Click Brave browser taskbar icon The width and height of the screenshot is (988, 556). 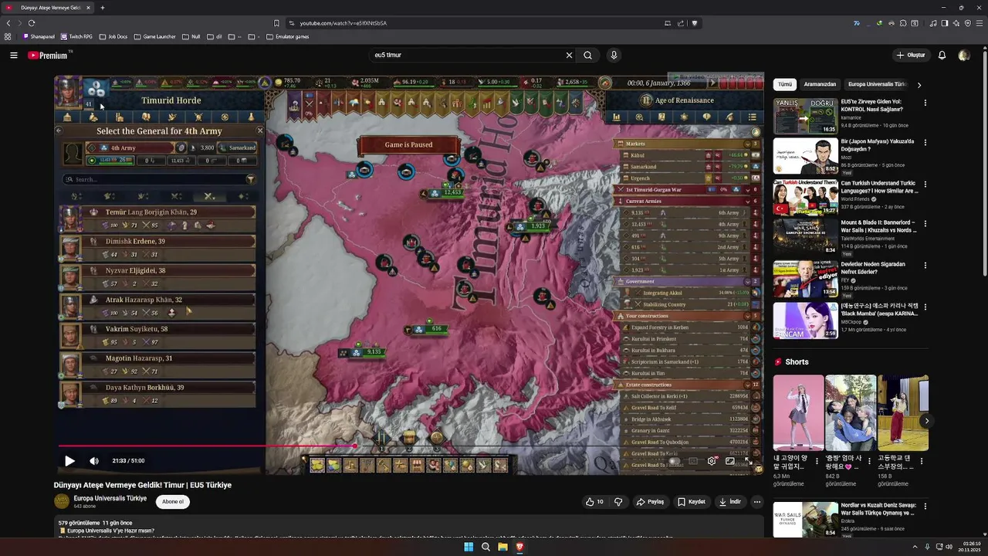coord(519,547)
